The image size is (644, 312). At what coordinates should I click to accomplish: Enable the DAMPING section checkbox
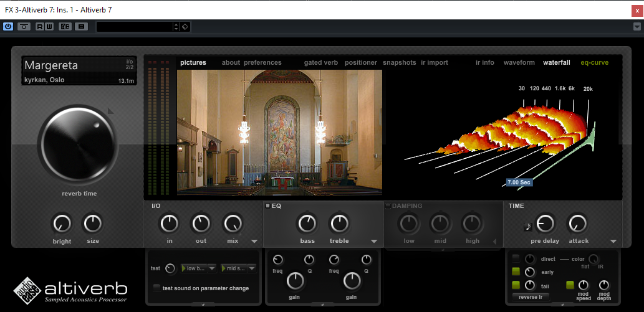click(x=388, y=206)
